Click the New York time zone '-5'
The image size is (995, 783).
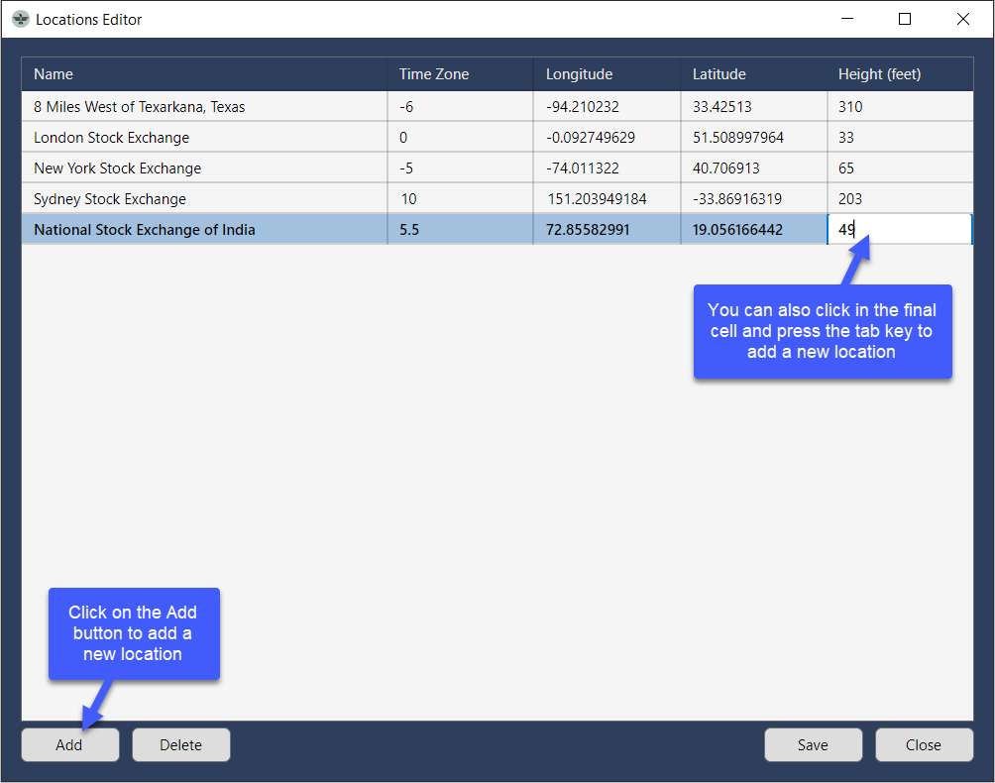(x=460, y=168)
